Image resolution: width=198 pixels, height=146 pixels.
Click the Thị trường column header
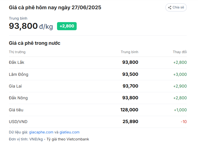click(x=17, y=52)
